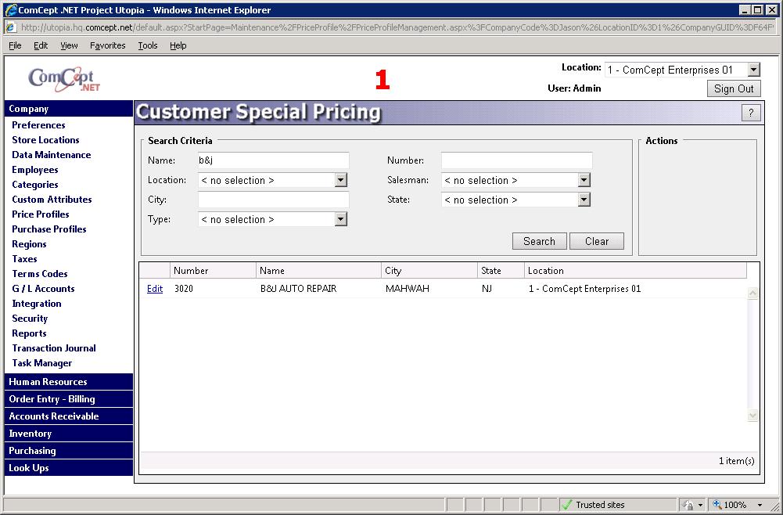Screen dimensions: 783x515
Task: Expand the Accounts Receivable section
Action: pos(54,416)
